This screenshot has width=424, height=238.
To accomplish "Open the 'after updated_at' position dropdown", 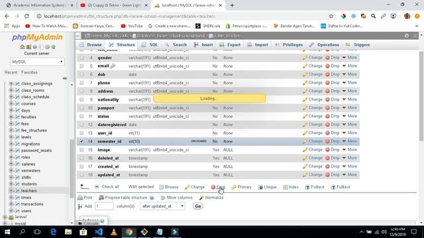I will (162, 206).
